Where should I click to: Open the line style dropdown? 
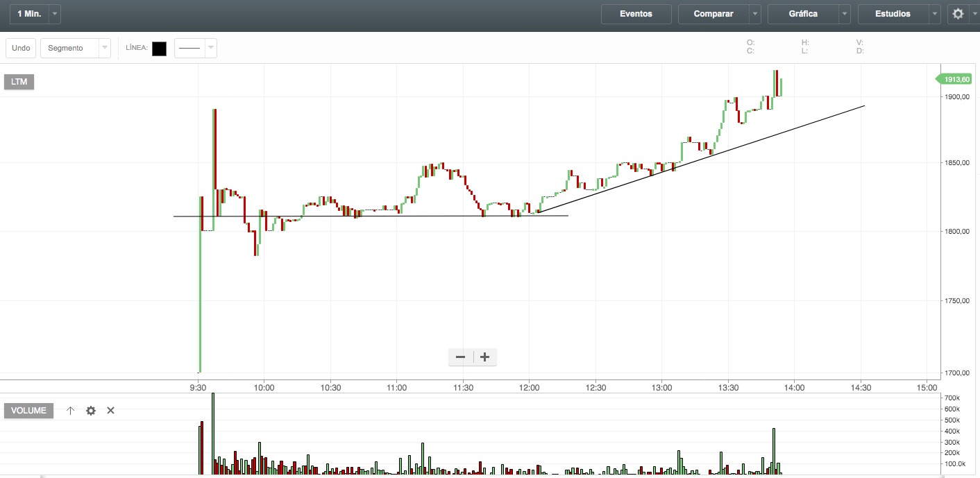pos(196,48)
